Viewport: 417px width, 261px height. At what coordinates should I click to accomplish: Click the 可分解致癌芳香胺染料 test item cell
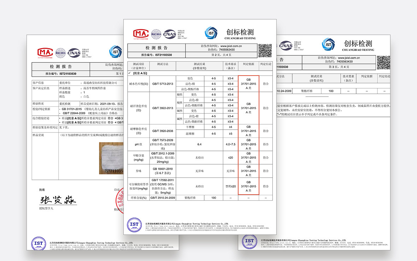pos(139,186)
